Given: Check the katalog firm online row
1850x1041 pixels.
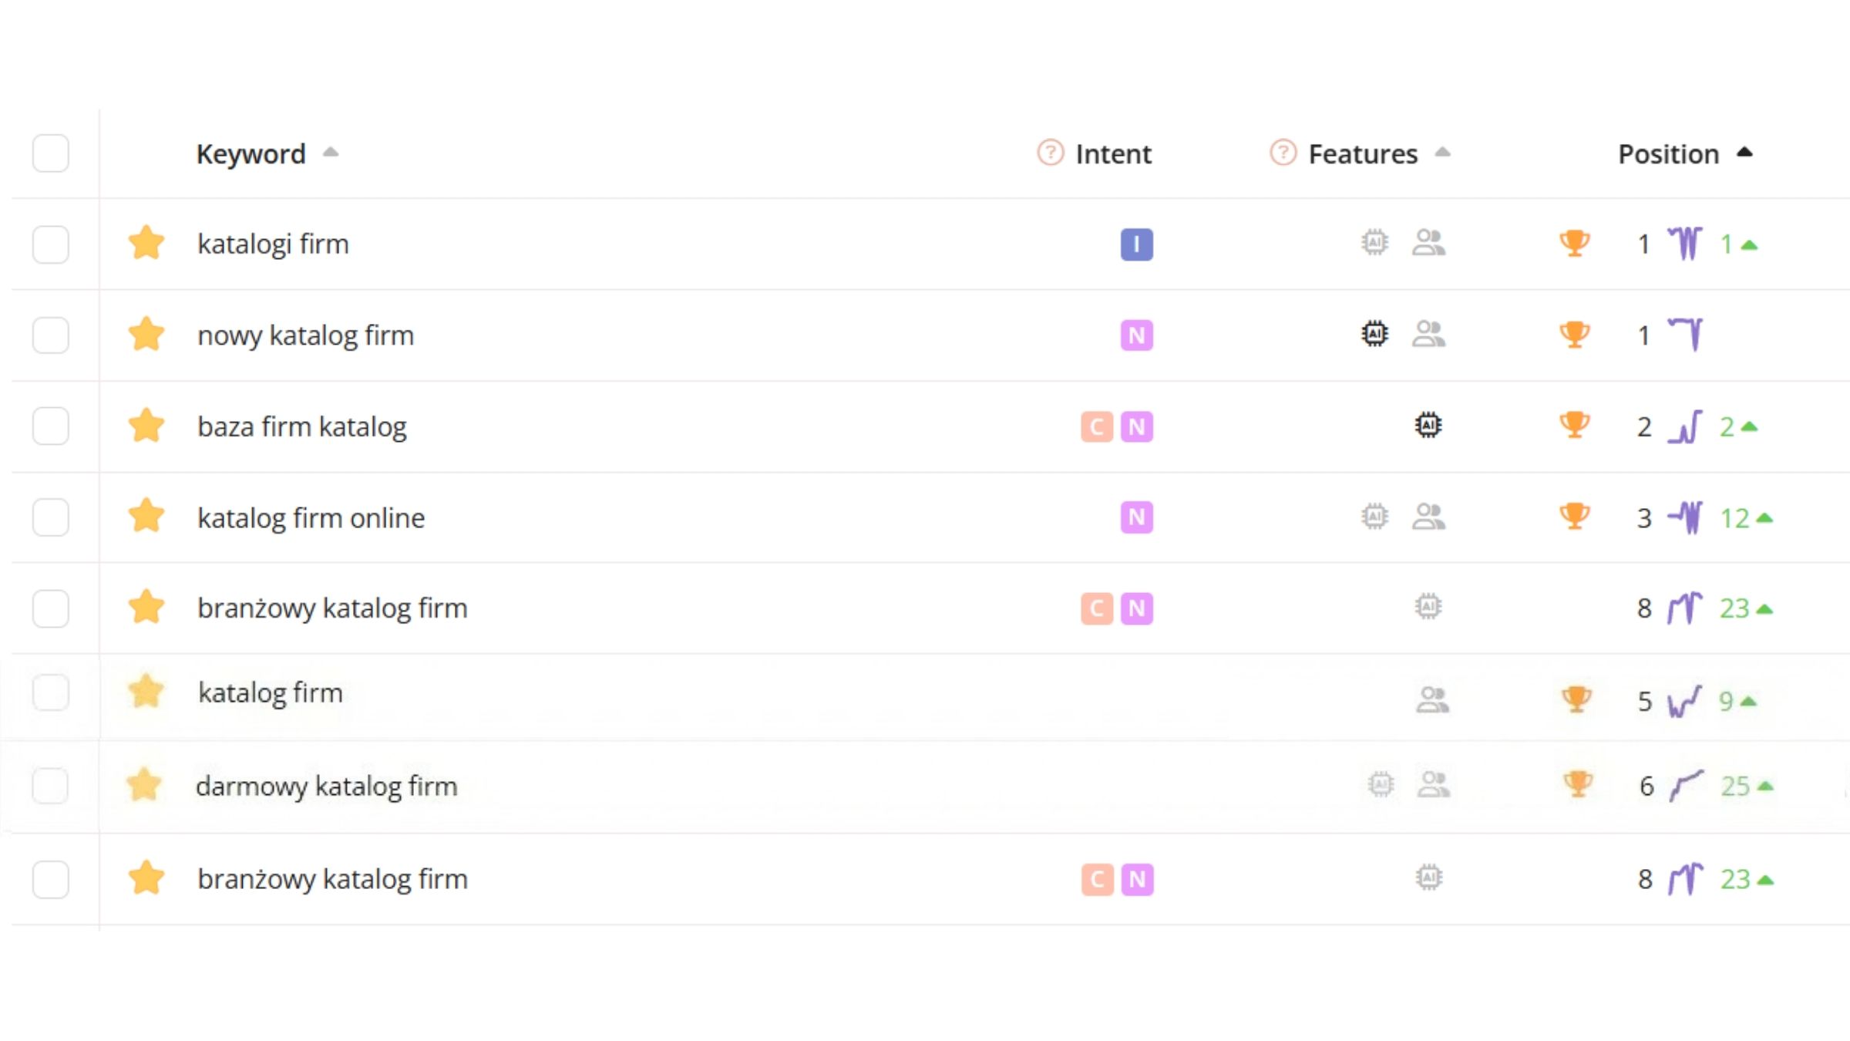Looking at the screenshot, I should coord(51,517).
